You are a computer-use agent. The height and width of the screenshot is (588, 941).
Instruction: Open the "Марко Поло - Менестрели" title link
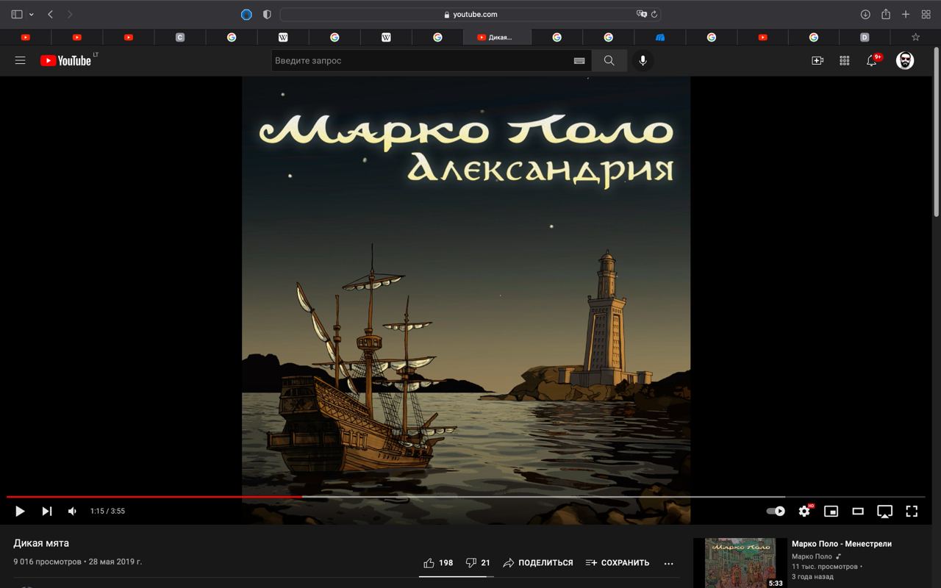[841, 544]
